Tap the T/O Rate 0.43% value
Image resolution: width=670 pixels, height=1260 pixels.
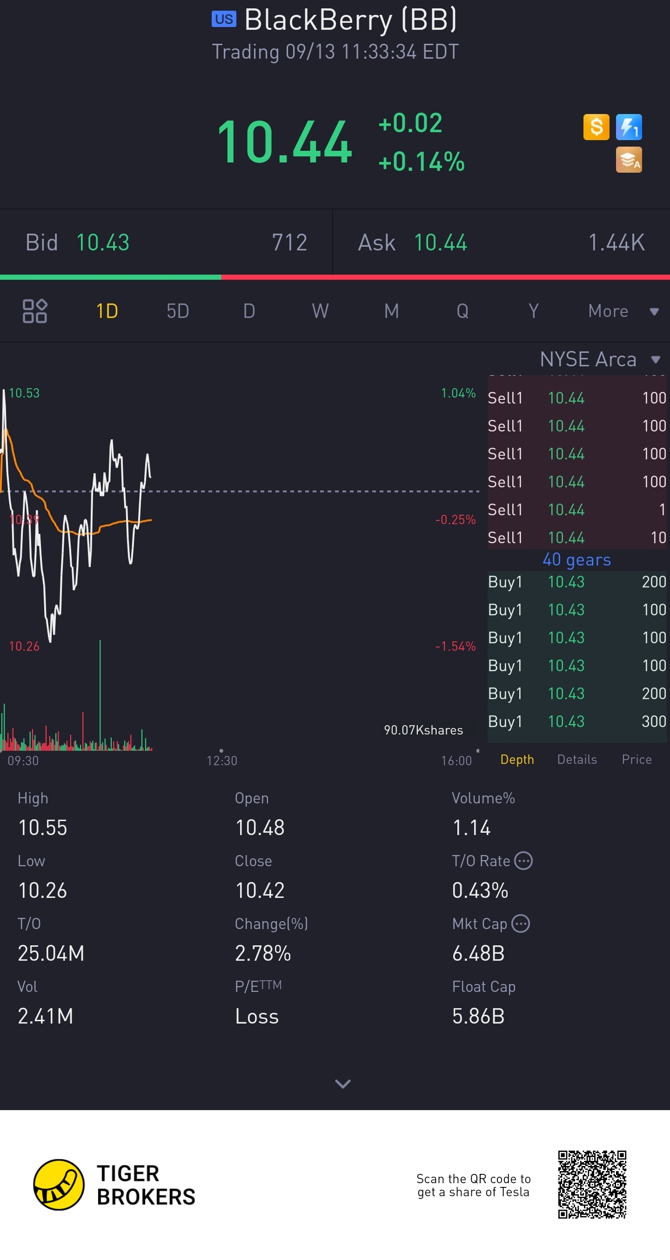coord(480,890)
